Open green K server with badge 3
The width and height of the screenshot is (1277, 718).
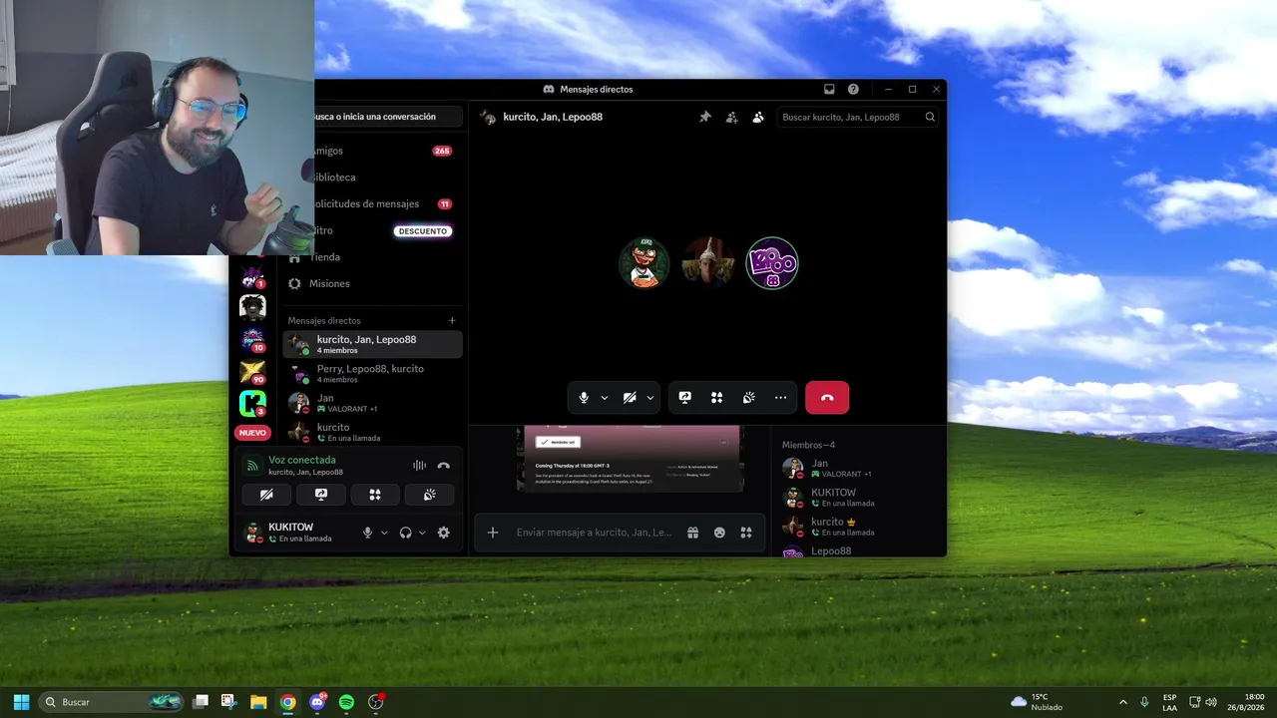coord(252,403)
